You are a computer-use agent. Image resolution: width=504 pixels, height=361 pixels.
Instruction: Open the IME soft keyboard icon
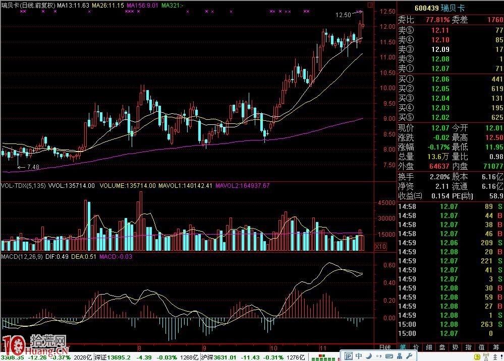(x=389, y=356)
